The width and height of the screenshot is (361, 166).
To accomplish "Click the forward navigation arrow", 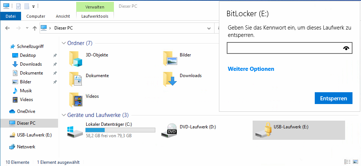I will [x=18, y=28].
